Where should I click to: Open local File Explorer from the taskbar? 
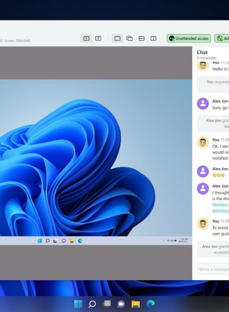(x=135, y=304)
